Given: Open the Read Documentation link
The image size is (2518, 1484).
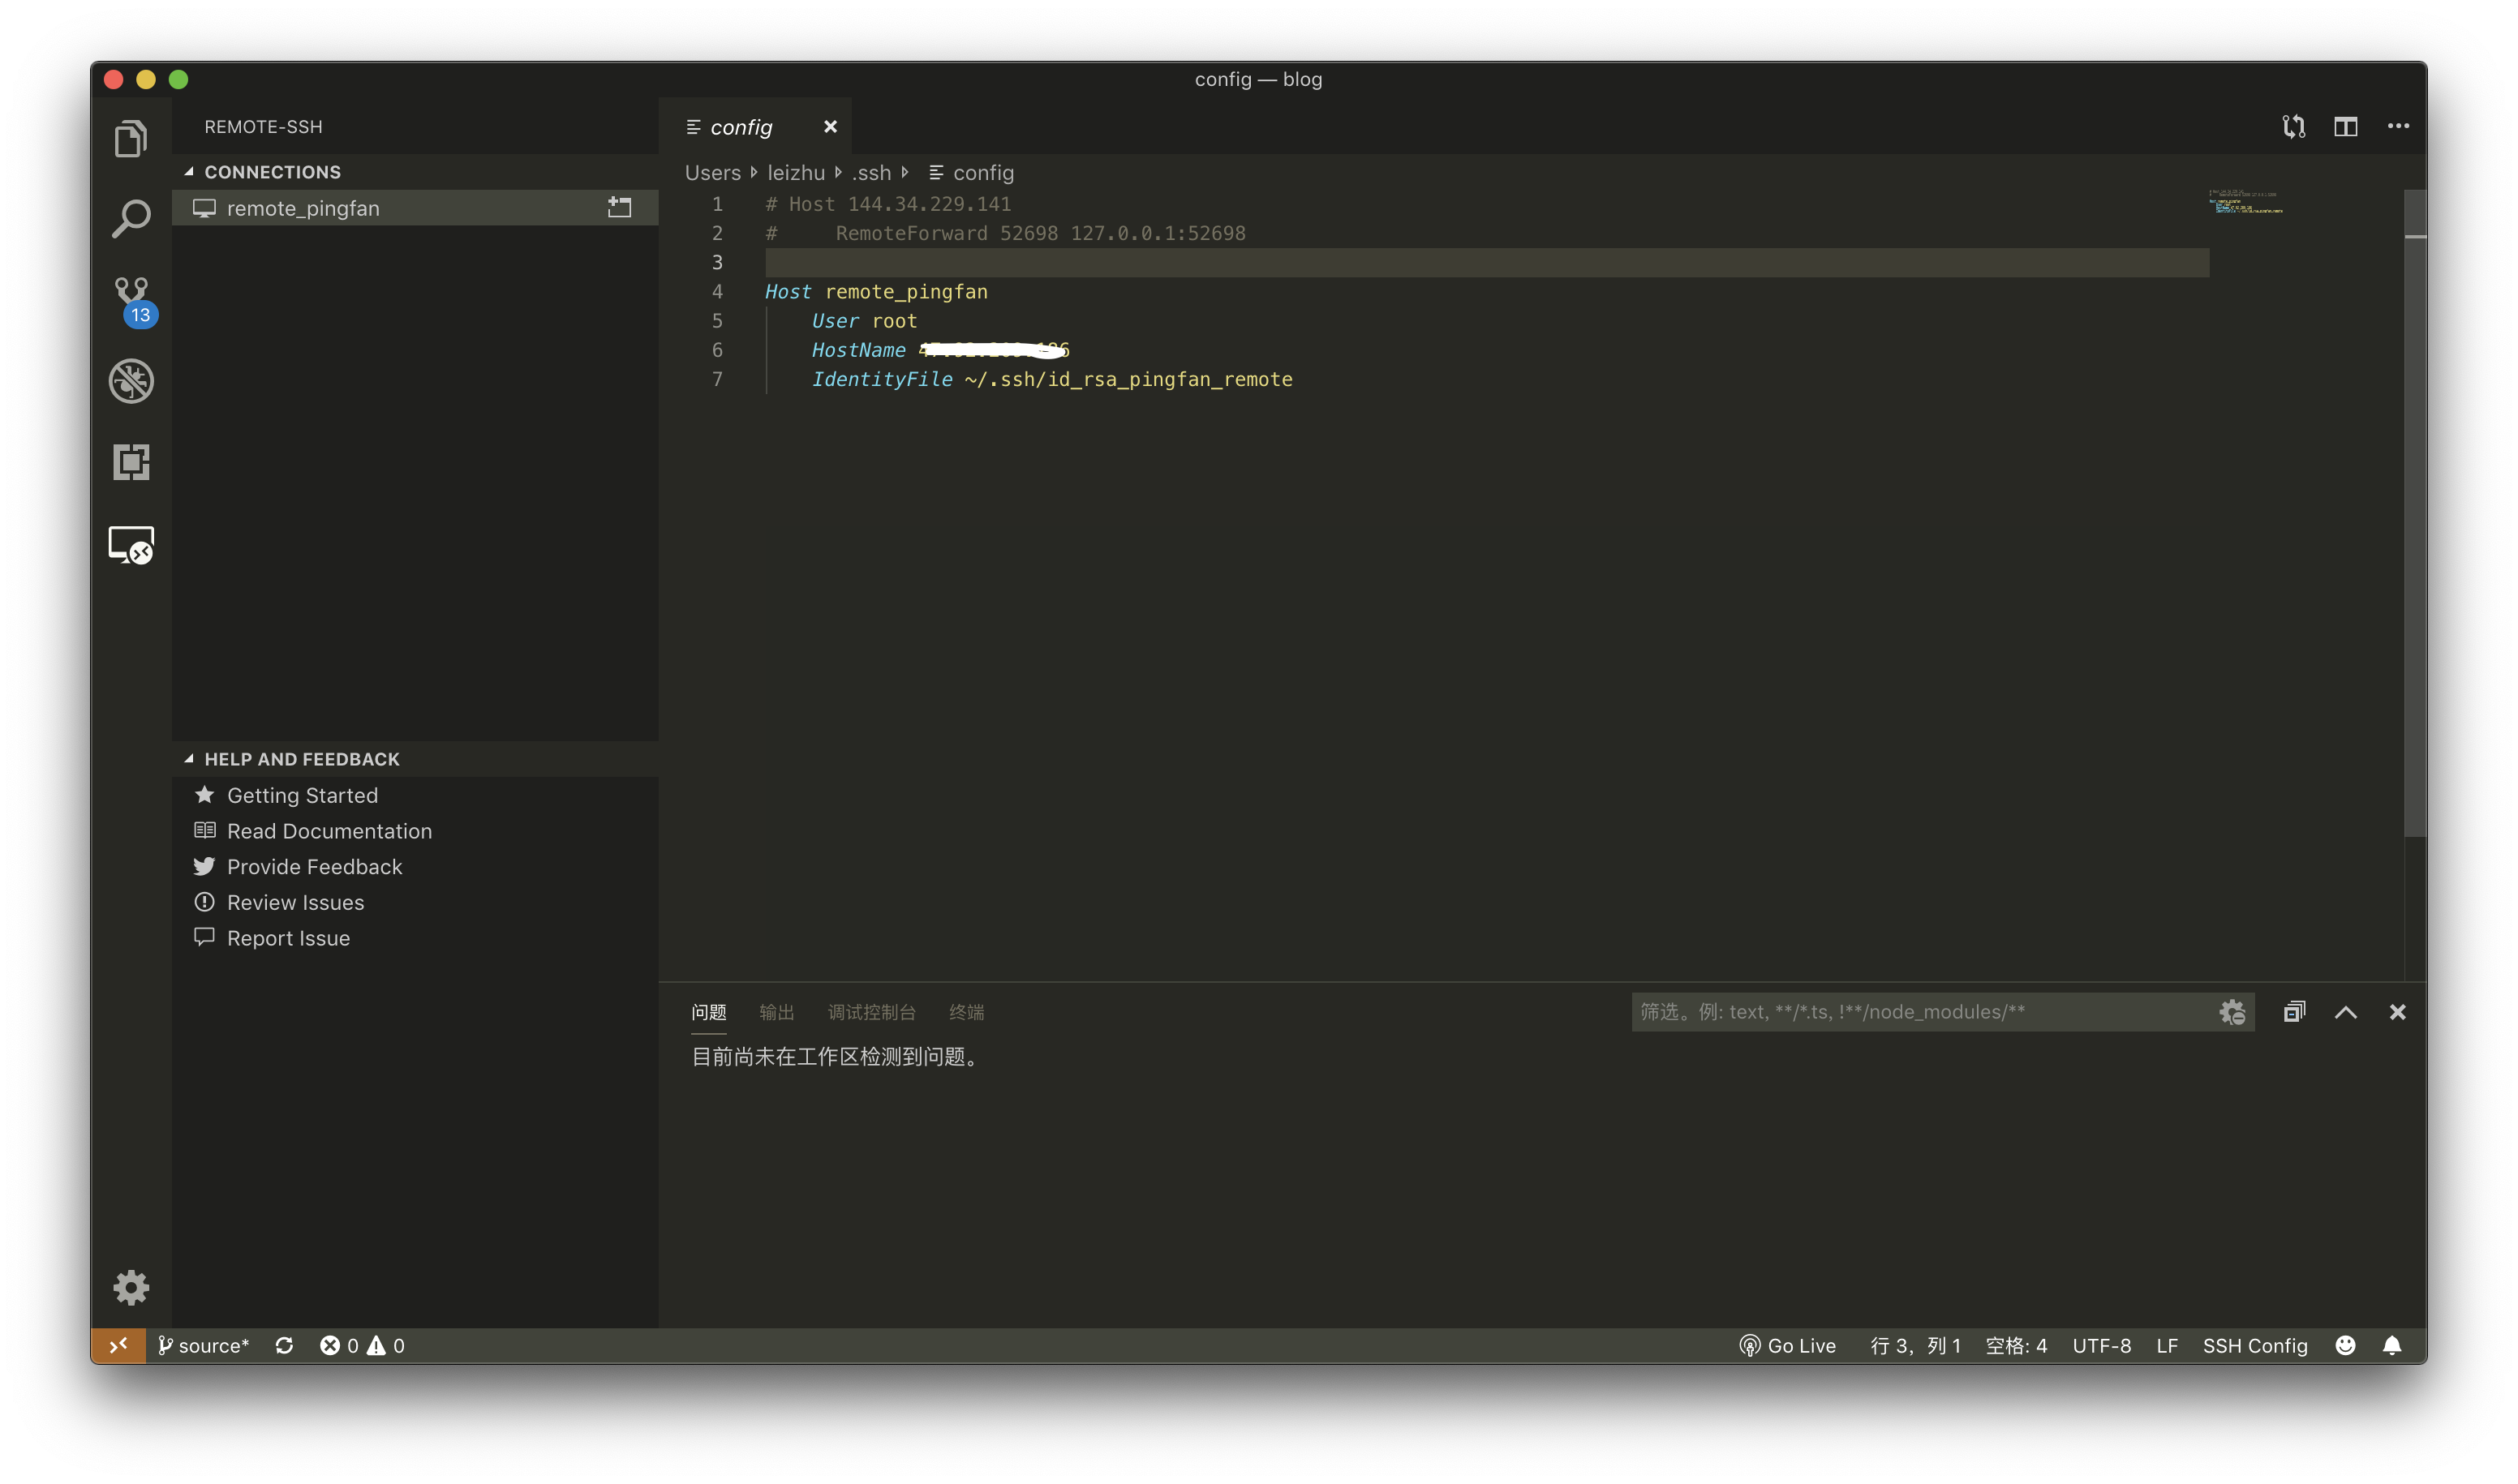Looking at the screenshot, I should coord(329,830).
